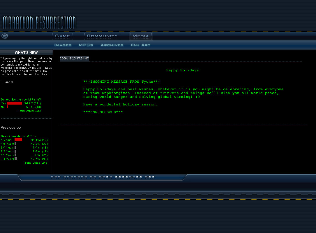Click the last dot in the bottom bar
Viewport: 316px width, 233px height.
[153, 177]
